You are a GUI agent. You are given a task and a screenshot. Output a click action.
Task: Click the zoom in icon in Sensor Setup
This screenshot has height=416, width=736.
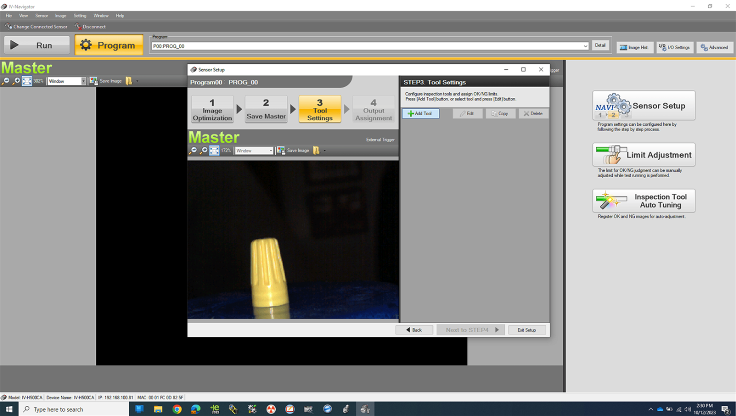(x=203, y=151)
